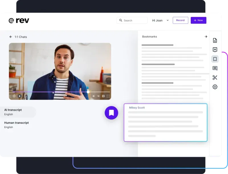Select the AI transcript tab
The height and width of the screenshot is (174, 228).
[x=18, y=112]
